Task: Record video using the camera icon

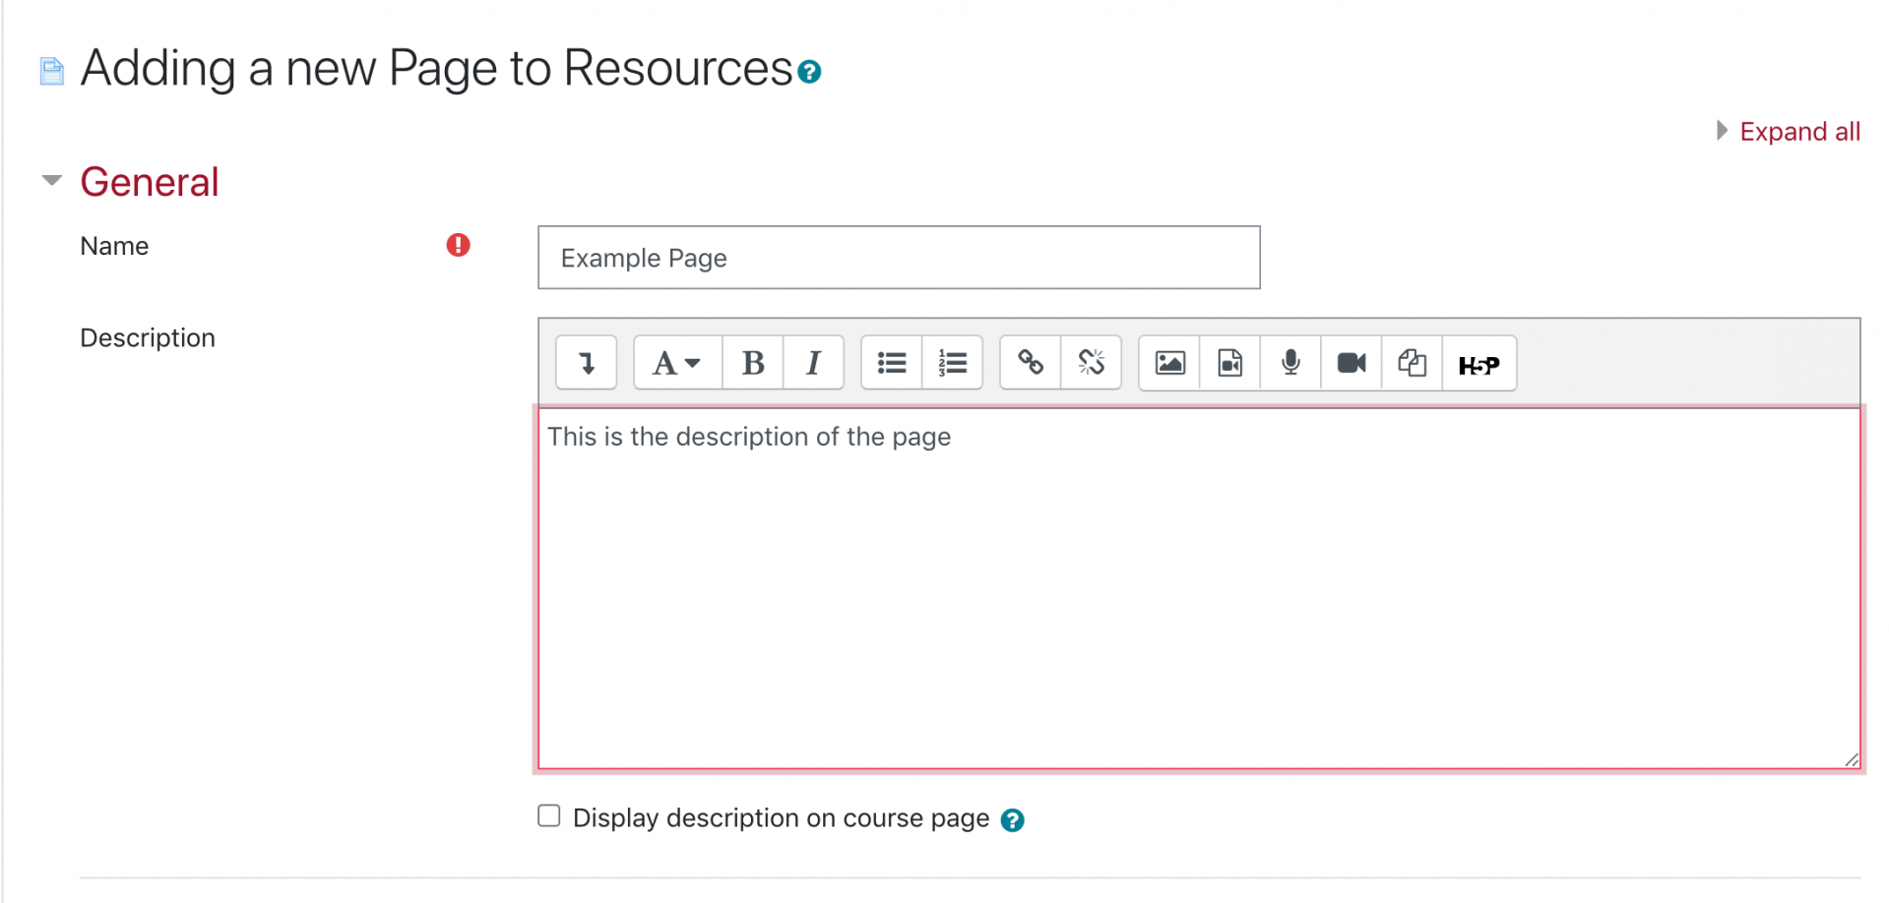Action: 1351,363
